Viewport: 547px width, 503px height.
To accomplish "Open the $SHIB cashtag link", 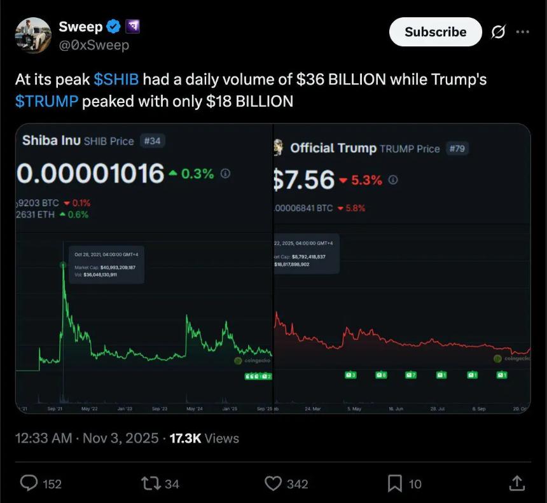I will 116,79.
